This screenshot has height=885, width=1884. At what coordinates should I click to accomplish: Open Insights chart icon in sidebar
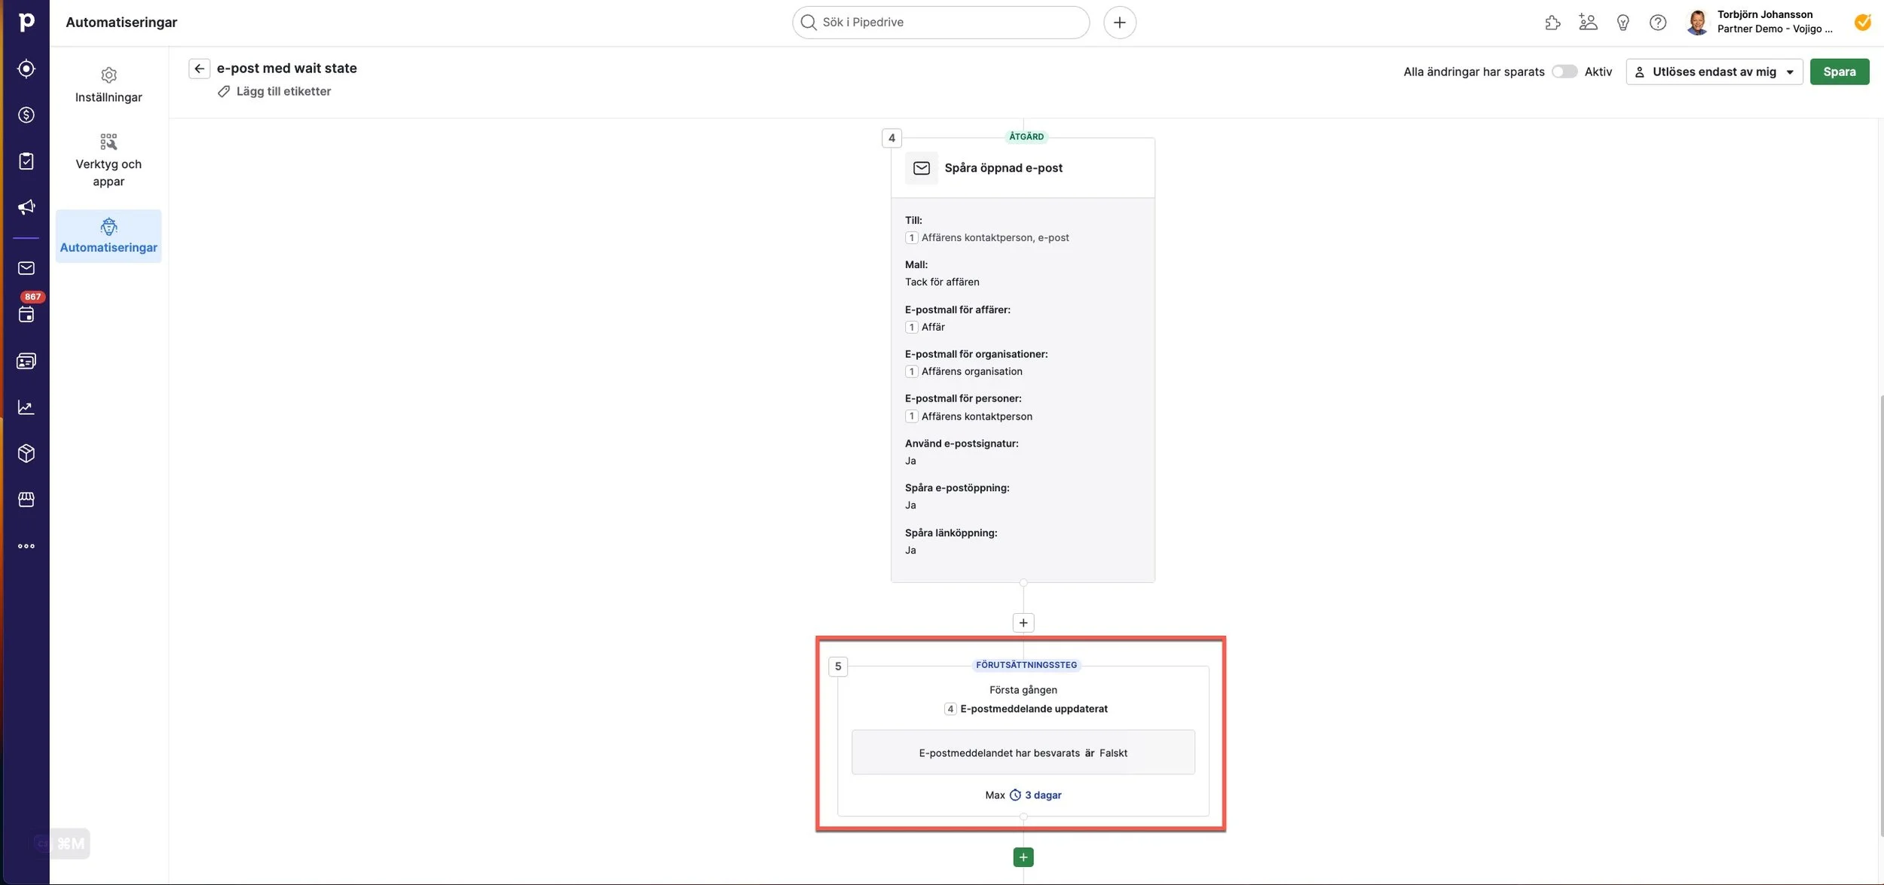pos(26,407)
